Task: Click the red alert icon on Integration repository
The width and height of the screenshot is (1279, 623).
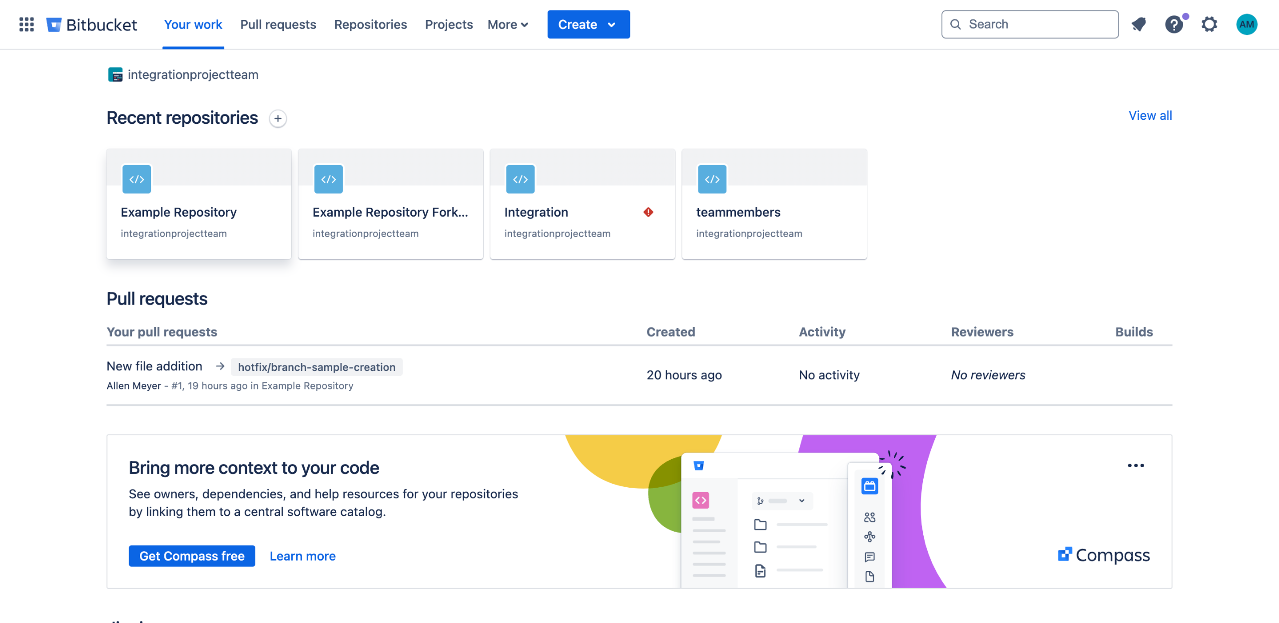Action: [648, 212]
